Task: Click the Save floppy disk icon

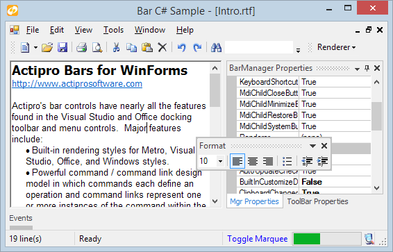Action: [62, 47]
